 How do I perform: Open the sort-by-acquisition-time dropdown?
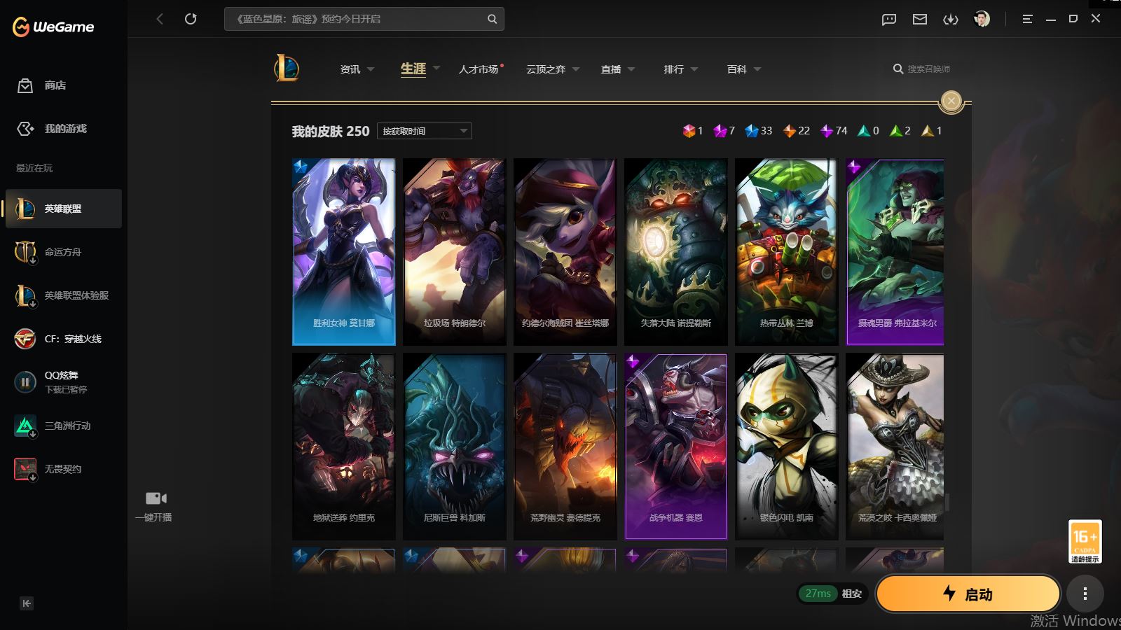point(425,131)
